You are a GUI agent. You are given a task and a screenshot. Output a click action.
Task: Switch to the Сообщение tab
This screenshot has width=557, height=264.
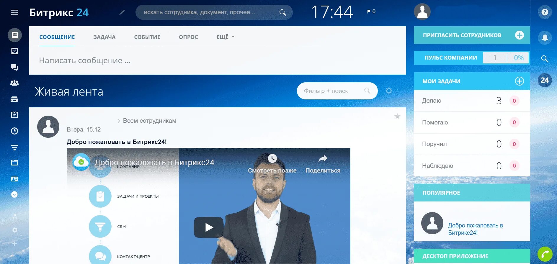pyautogui.click(x=57, y=37)
